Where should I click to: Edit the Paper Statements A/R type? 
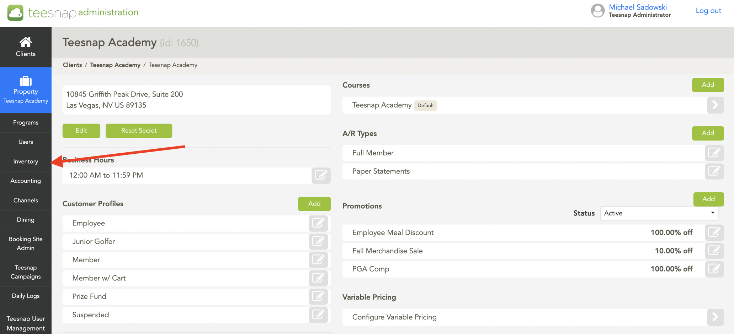[x=714, y=171]
